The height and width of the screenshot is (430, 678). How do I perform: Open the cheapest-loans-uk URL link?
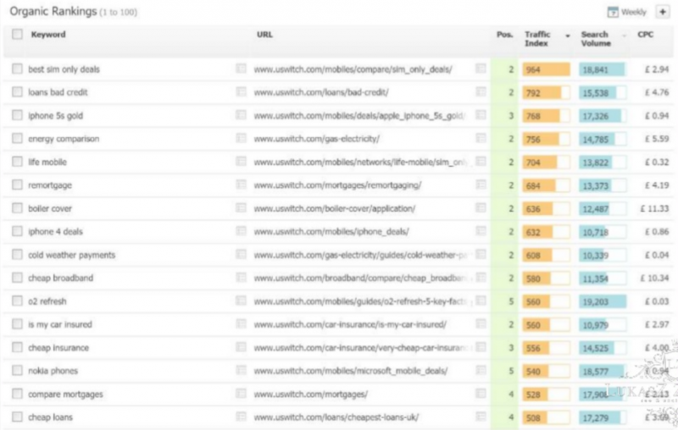click(336, 417)
